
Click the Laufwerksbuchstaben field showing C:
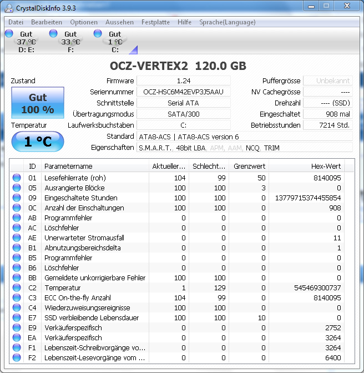tap(184, 125)
